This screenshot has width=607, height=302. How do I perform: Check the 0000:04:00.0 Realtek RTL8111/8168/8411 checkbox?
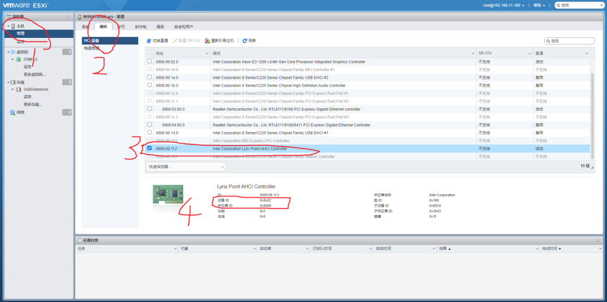[x=149, y=124]
